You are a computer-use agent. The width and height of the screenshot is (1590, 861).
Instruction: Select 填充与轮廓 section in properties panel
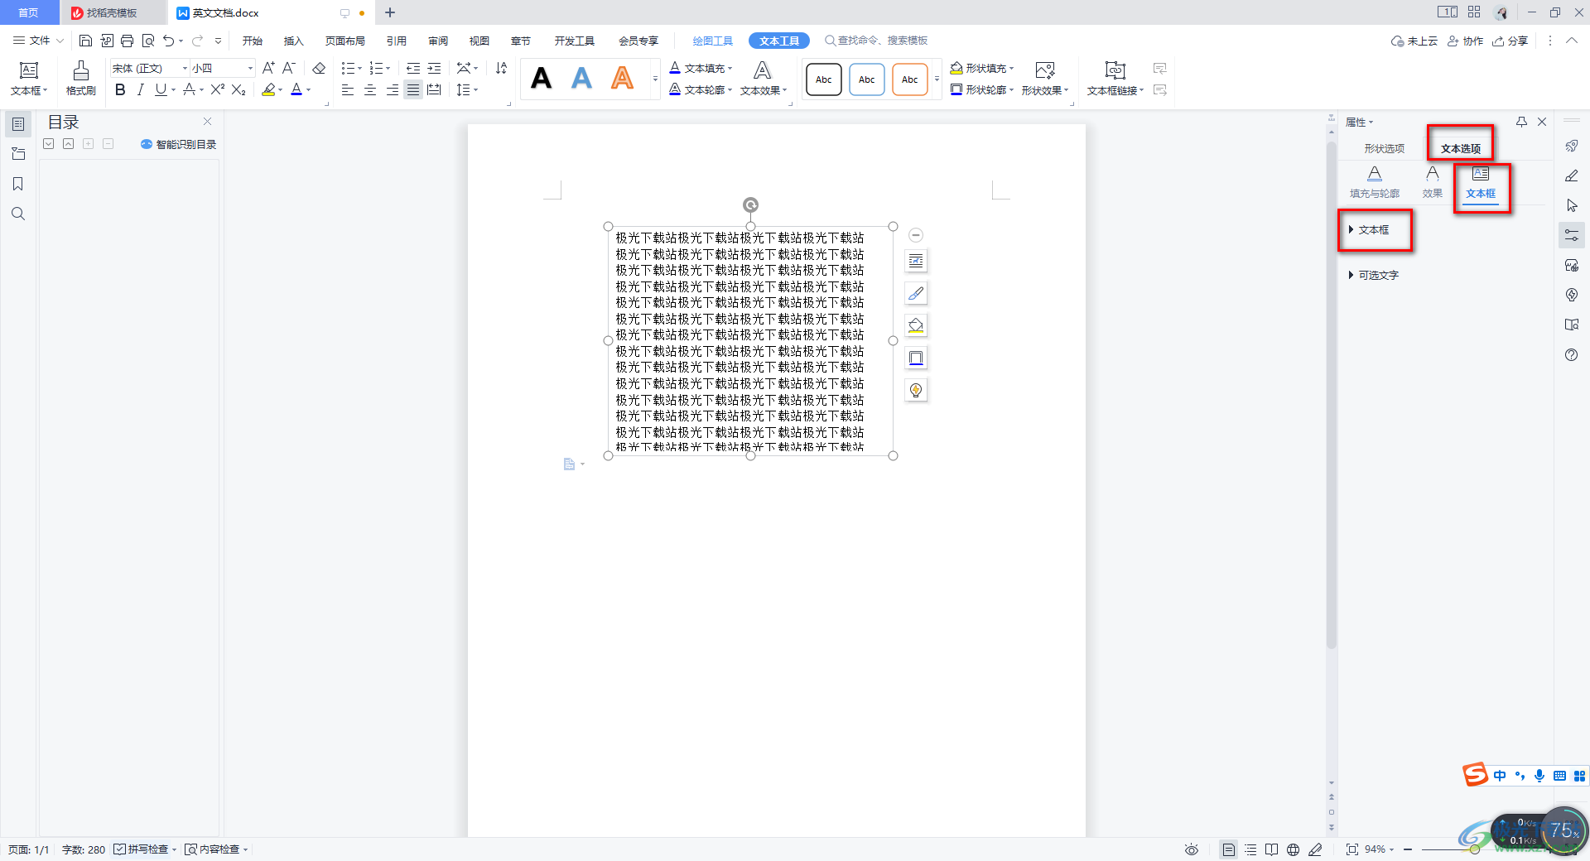click(x=1375, y=182)
